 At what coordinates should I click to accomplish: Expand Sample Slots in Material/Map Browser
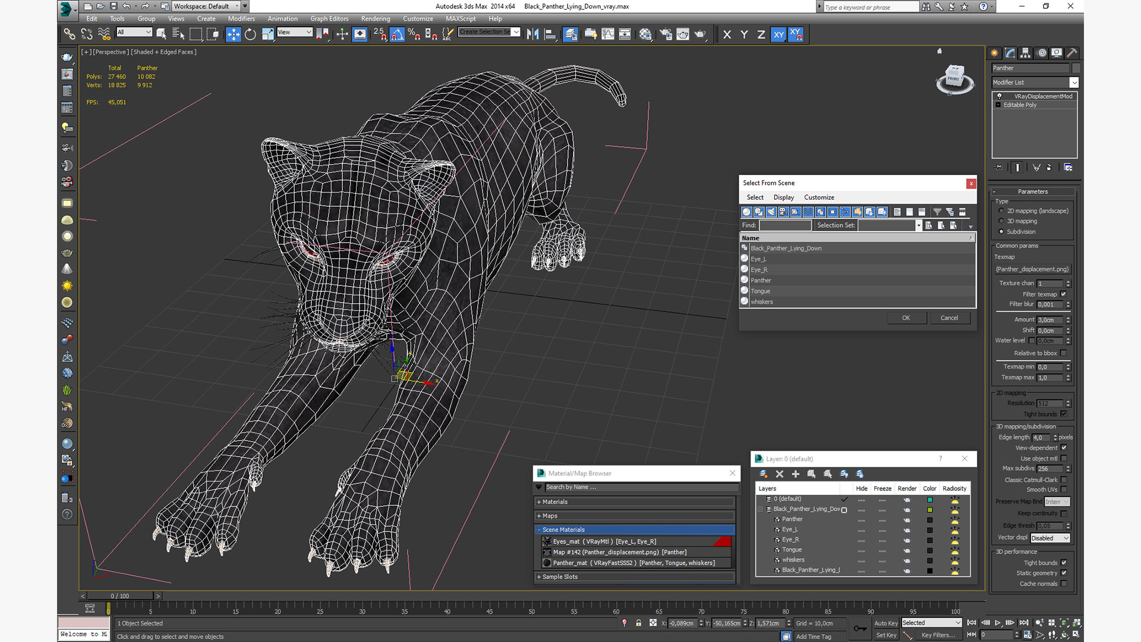pos(634,577)
